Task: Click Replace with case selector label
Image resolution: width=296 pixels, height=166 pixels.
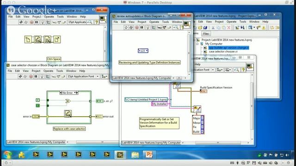Action: coord(69,129)
